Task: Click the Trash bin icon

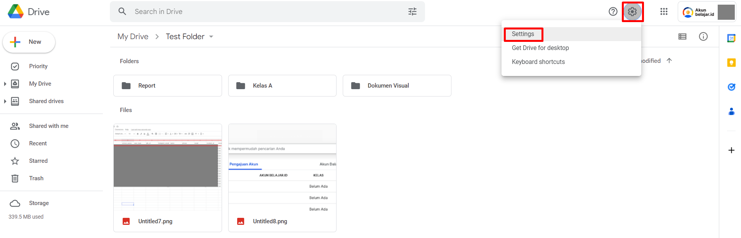Action: pos(15,178)
